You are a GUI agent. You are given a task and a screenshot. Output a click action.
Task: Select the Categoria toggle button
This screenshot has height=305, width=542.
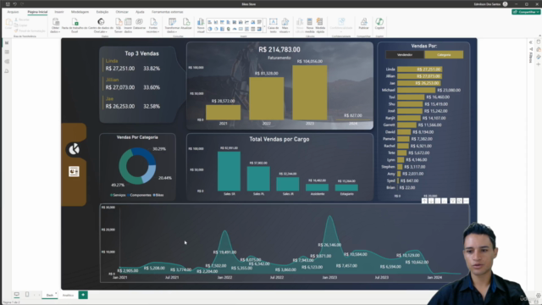pyautogui.click(x=444, y=54)
